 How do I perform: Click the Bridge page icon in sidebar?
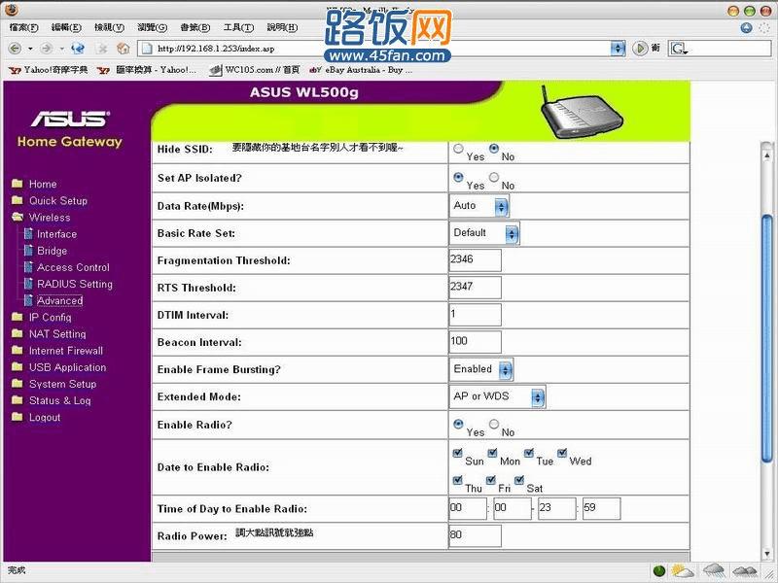click(28, 251)
